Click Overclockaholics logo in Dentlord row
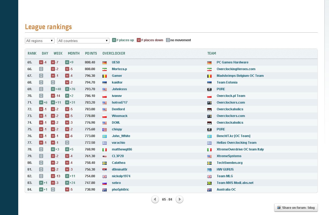This screenshot has height=215, width=329. point(209,109)
